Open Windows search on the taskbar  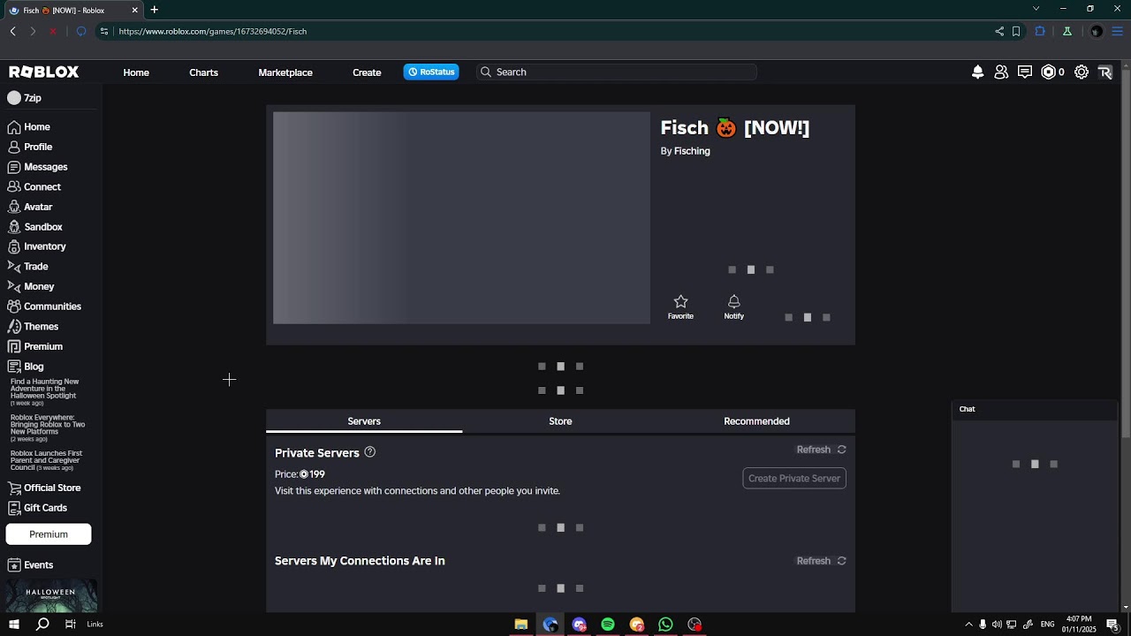pos(42,625)
